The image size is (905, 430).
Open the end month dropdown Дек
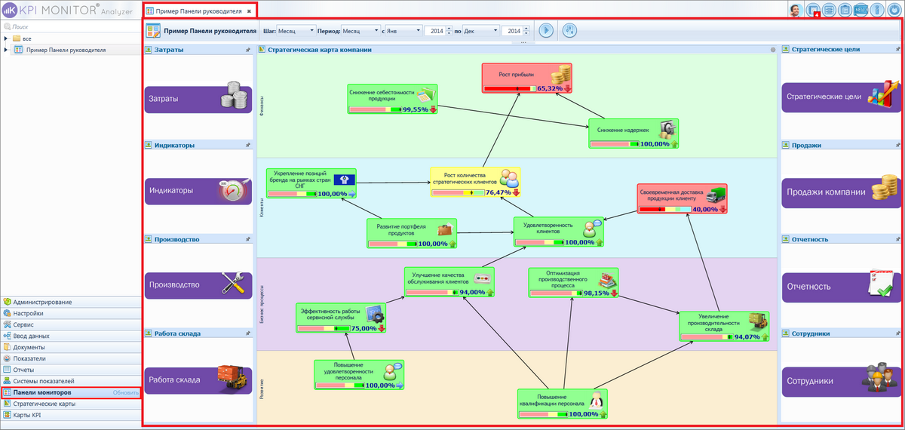click(480, 31)
